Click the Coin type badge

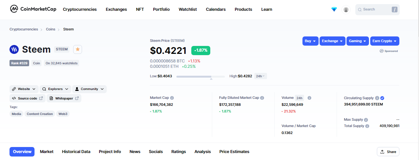tap(37, 63)
